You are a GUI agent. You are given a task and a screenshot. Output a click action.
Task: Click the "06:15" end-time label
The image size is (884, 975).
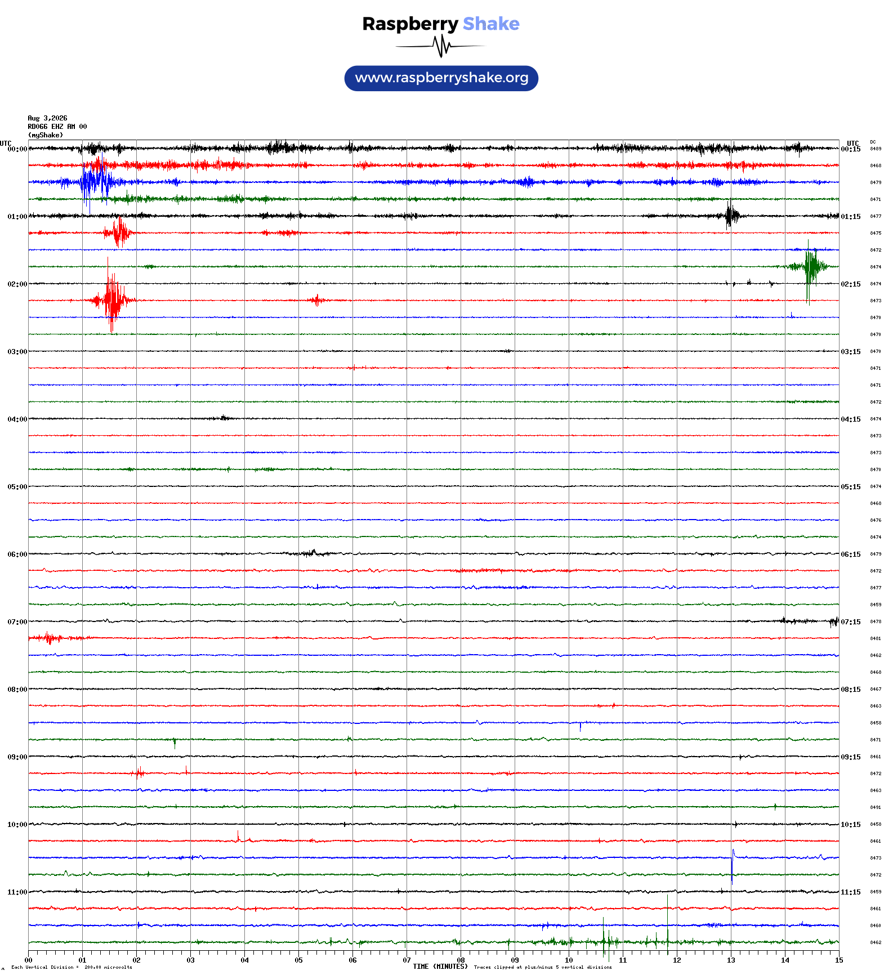tap(851, 554)
